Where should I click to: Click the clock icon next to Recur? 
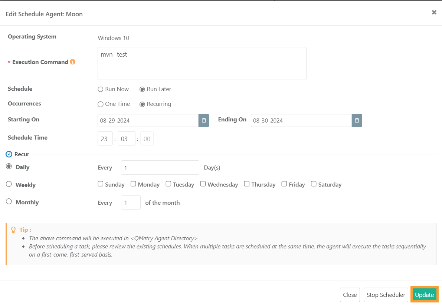point(8,154)
